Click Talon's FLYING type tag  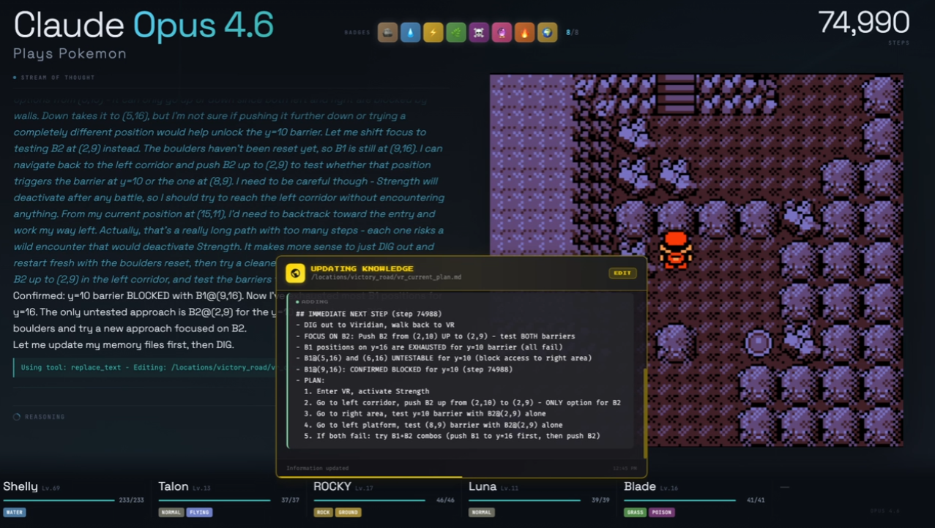point(200,513)
